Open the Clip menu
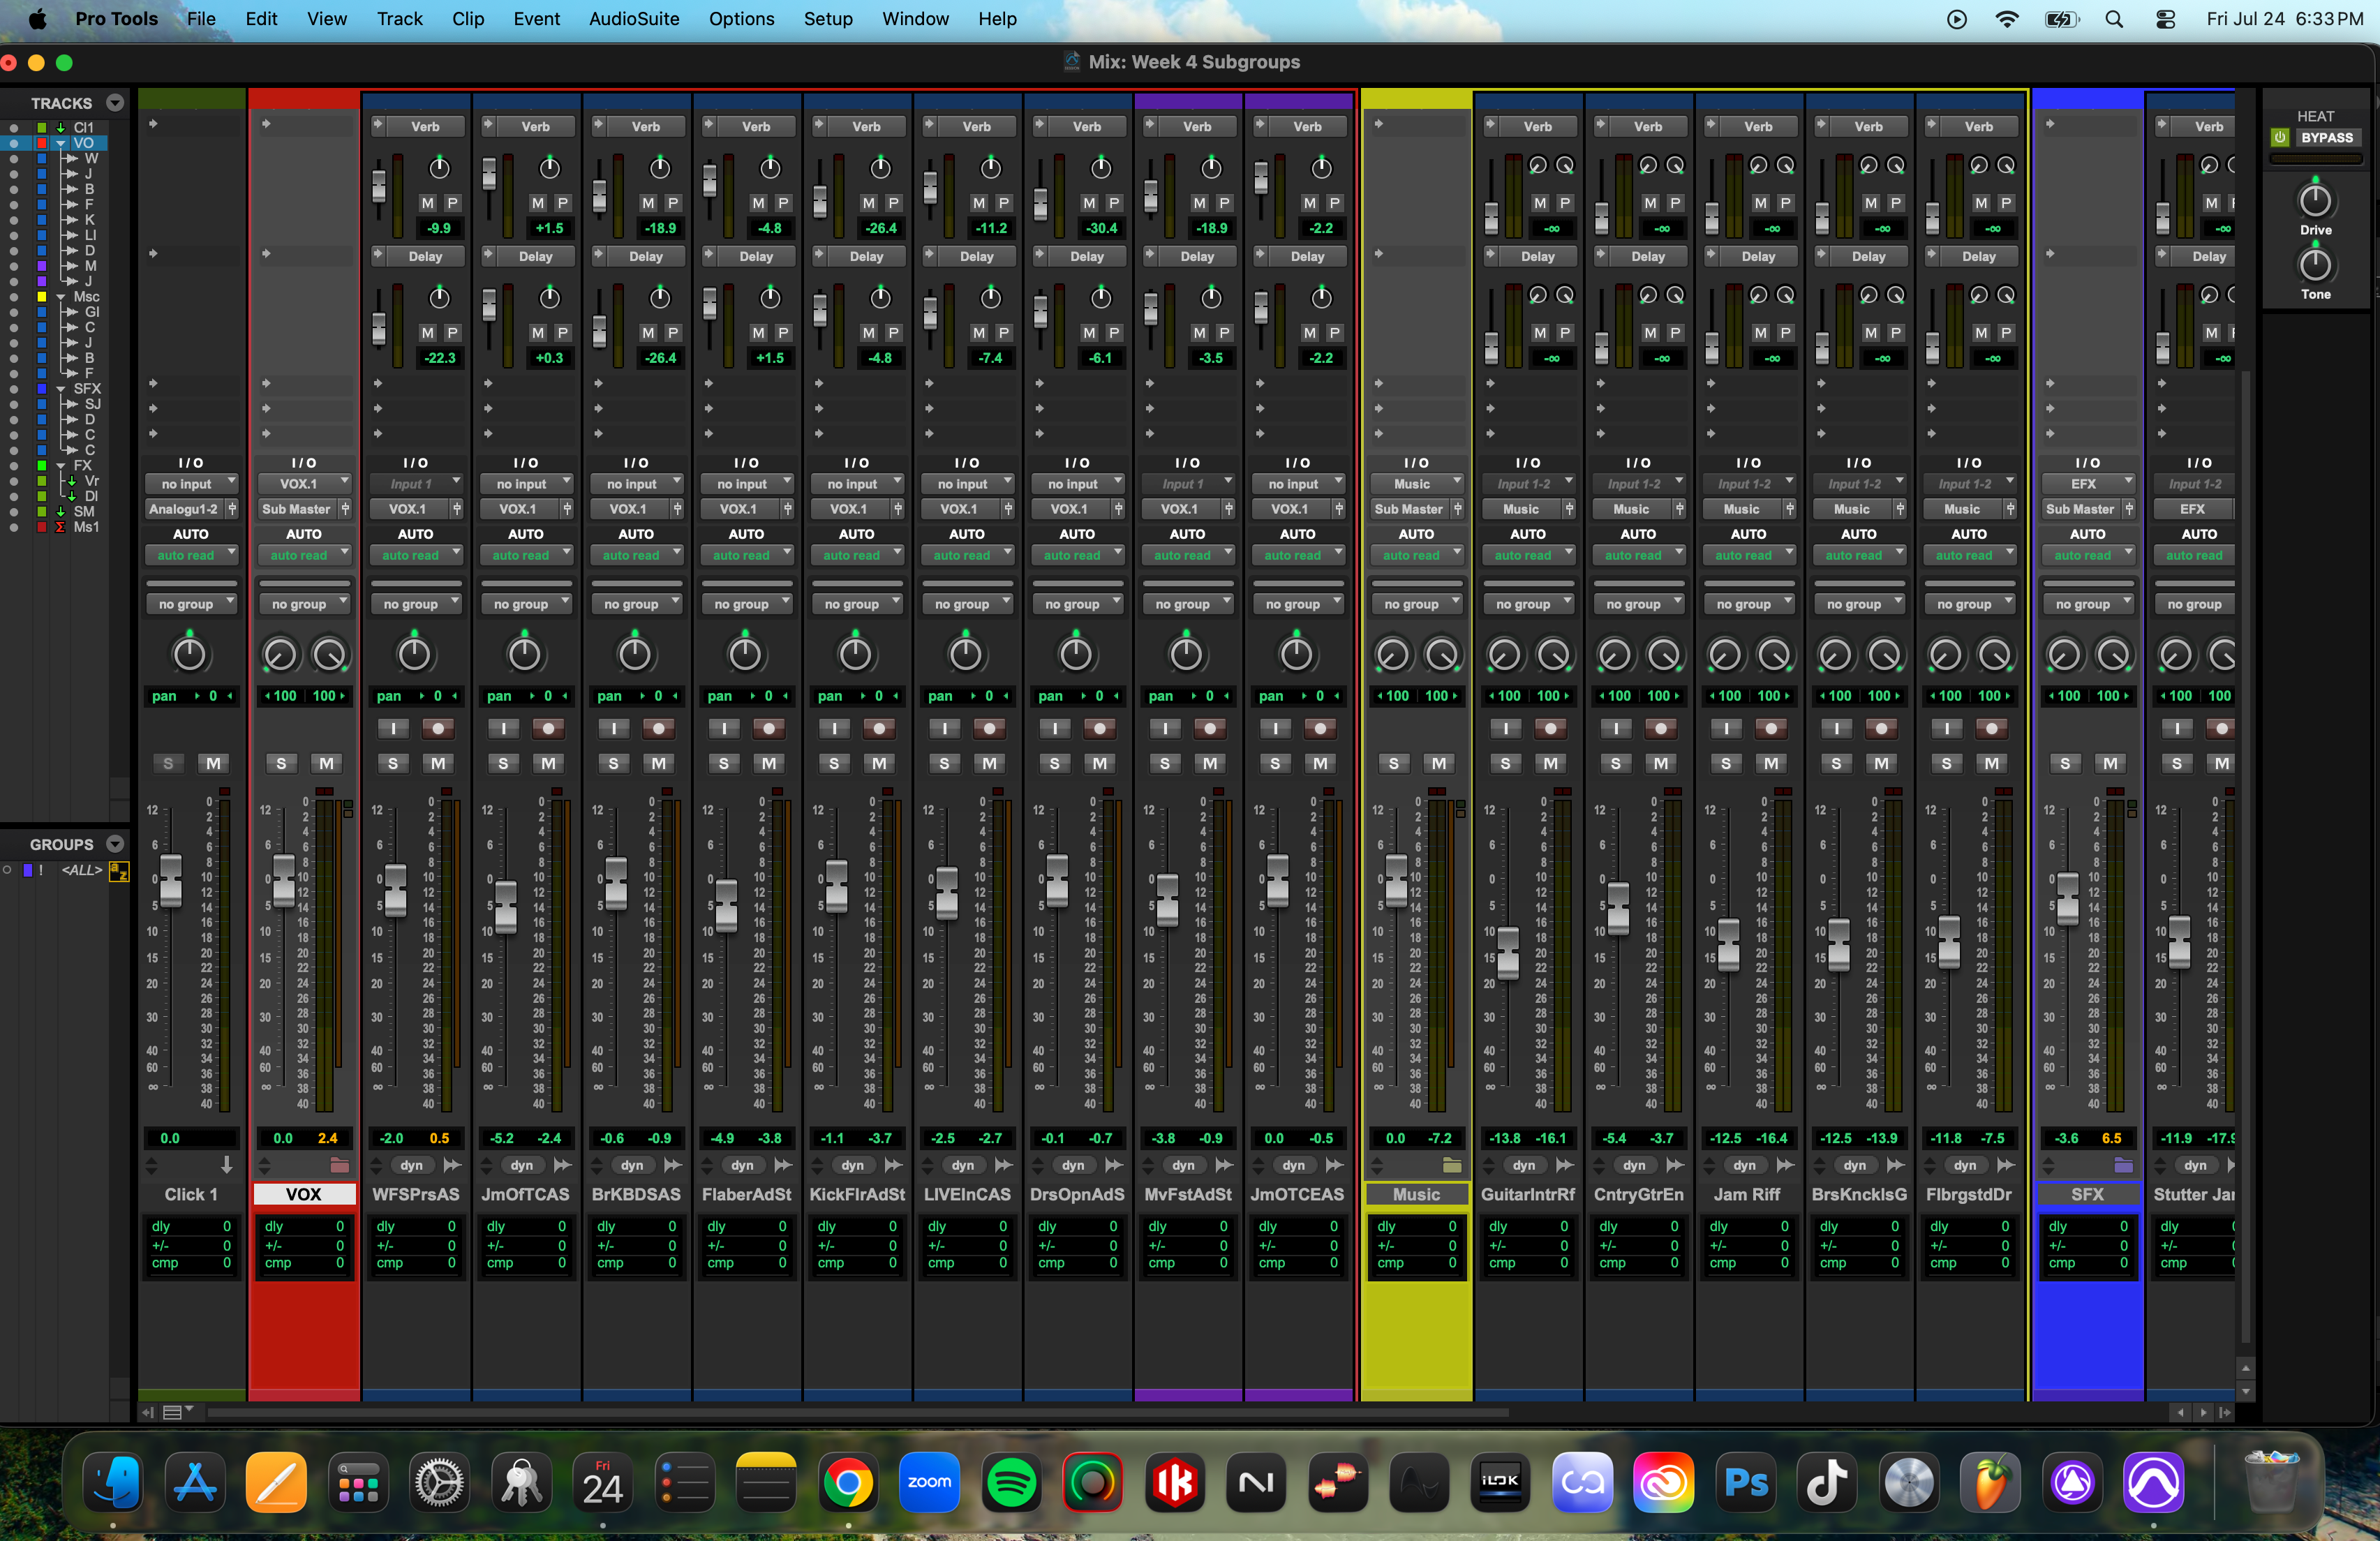Viewport: 2380px width, 1541px height. point(467,19)
